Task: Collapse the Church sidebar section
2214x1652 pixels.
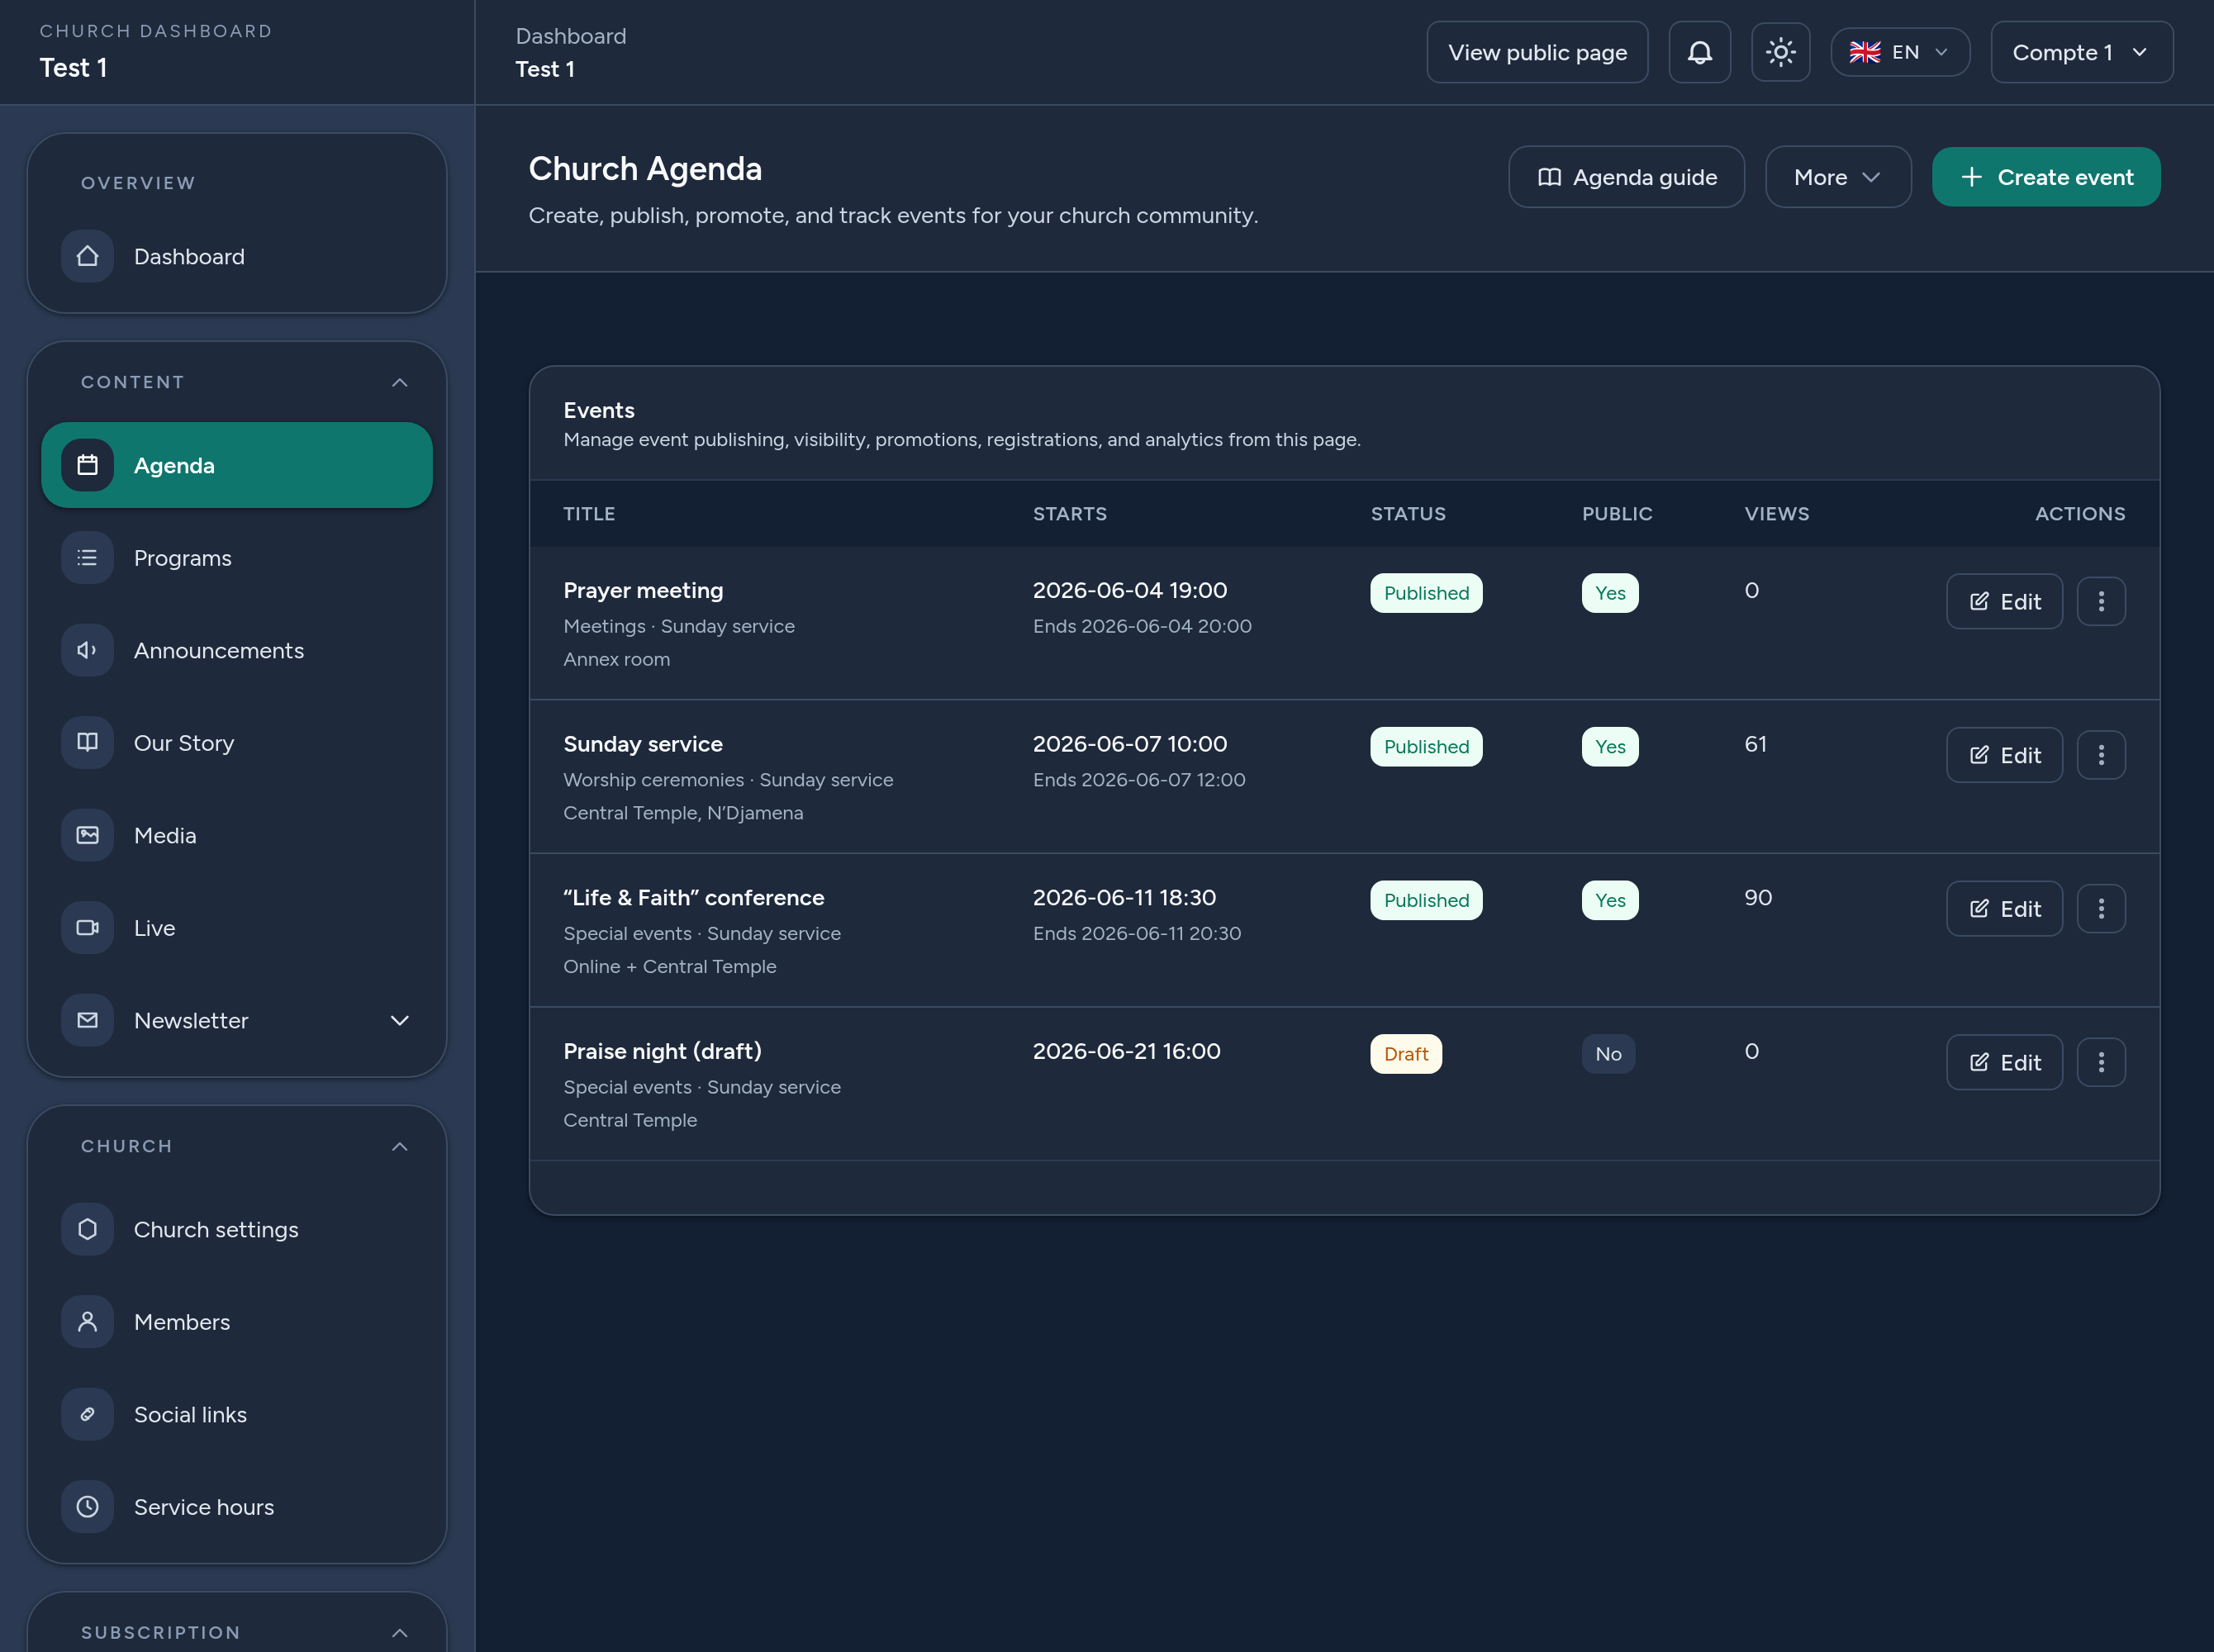Action: tap(399, 1146)
